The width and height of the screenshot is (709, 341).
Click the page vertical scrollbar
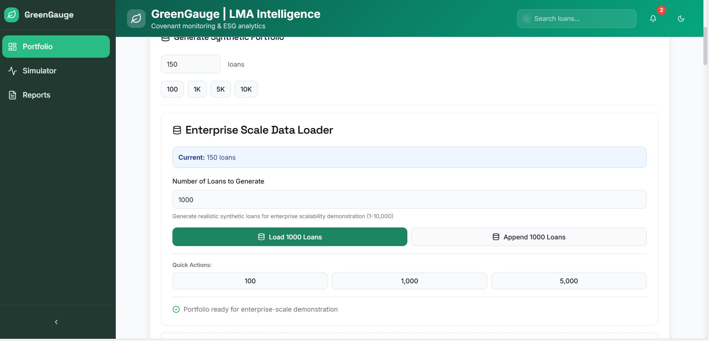pos(705,48)
